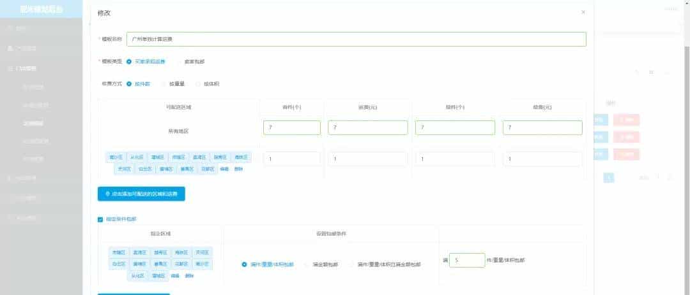Focus 运费(元) field in 所有地区 row

tap(368, 127)
